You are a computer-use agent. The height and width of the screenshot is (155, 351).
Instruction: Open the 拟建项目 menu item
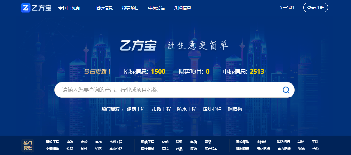point(130,8)
